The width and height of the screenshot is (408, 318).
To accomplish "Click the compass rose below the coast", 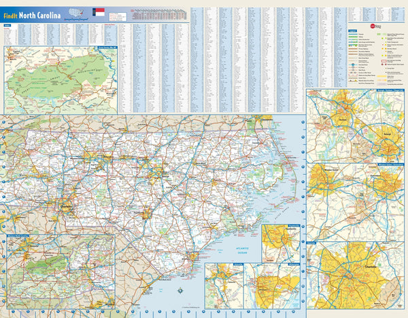I will tap(180, 290).
